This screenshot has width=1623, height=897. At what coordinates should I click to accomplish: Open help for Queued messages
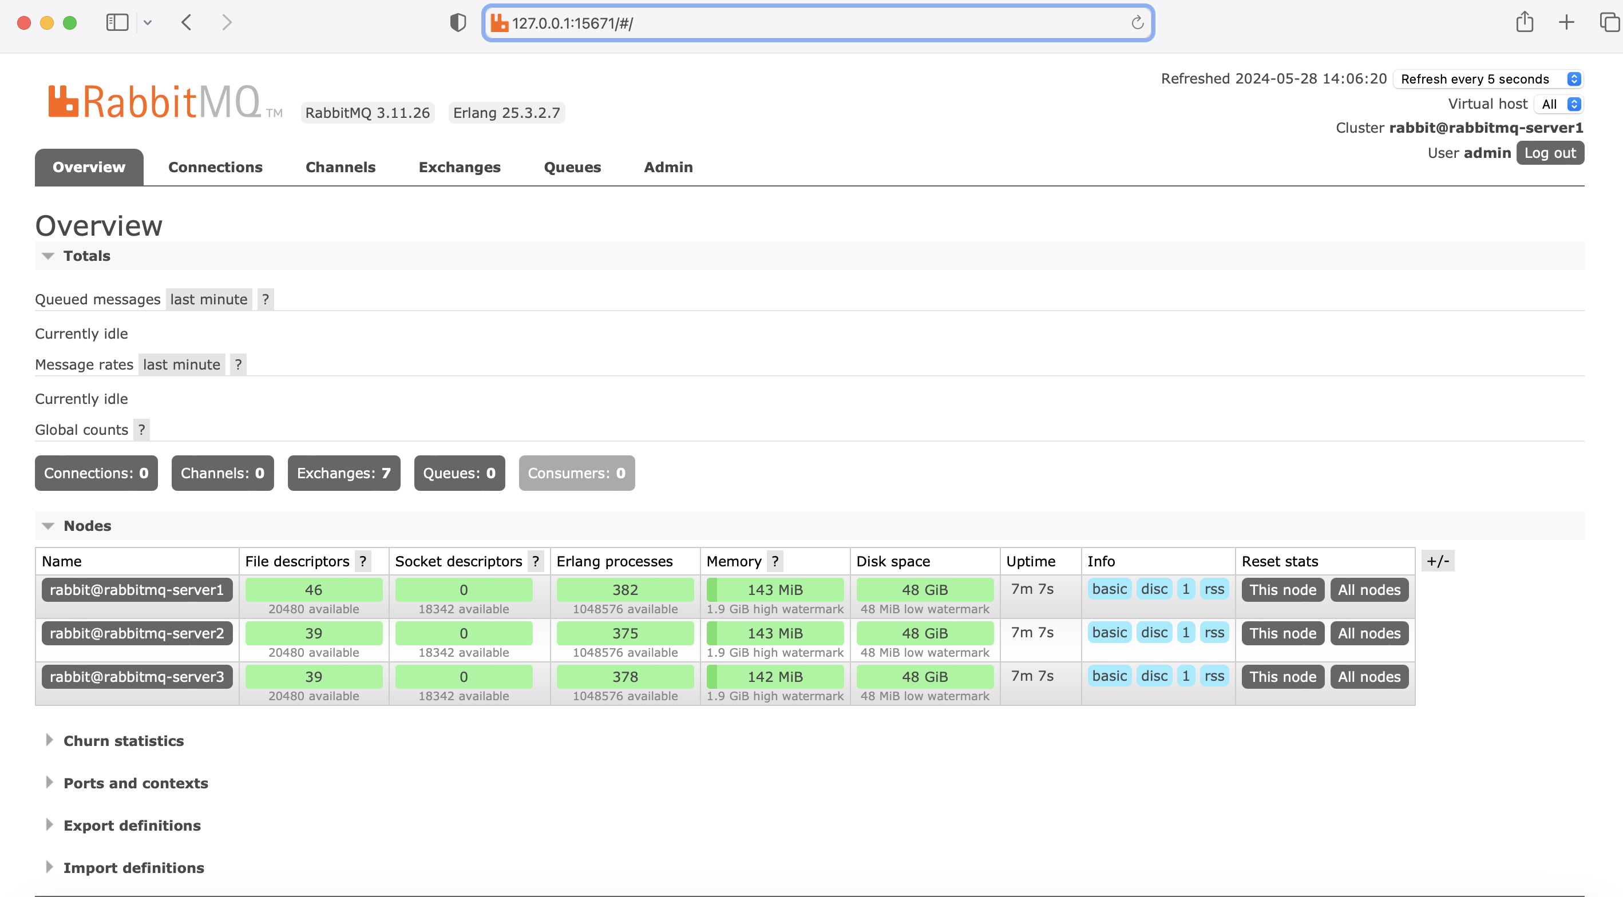point(265,299)
